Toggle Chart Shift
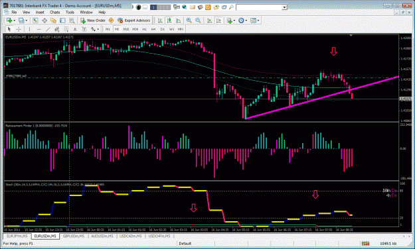Image resolution: width=415 pixels, height=249 pixels. coord(218,21)
